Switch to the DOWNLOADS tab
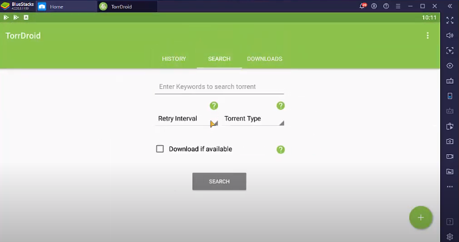The width and height of the screenshot is (459, 242). (x=265, y=59)
